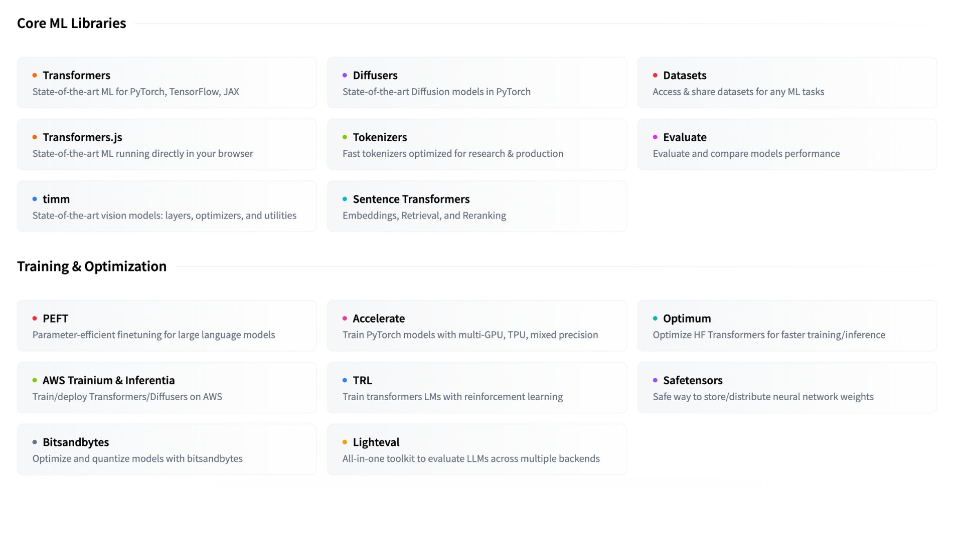The height and width of the screenshot is (541, 963).
Task: Click the gray dot beside Bitsandbytes
Action: [35, 442]
